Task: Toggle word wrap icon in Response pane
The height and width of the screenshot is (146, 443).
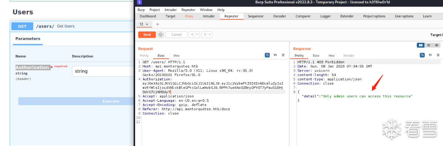Action: click(422, 55)
